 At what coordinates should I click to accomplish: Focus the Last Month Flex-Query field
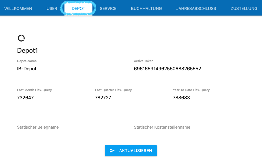click(x=53, y=98)
